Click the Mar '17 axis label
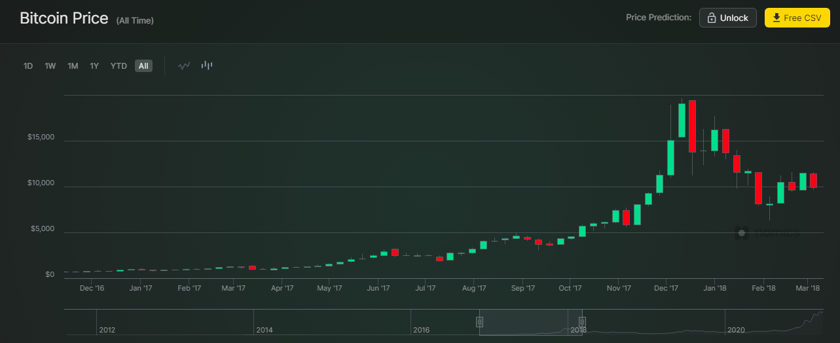The width and height of the screenshot is (840, 343). coord(233,288)
